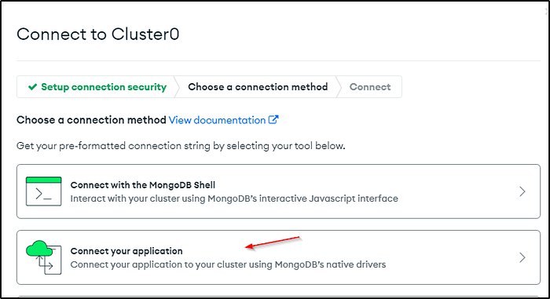Choose Connect your application
Screen dimensions: 550x299
pyautogui.click(x=278, y=257)
